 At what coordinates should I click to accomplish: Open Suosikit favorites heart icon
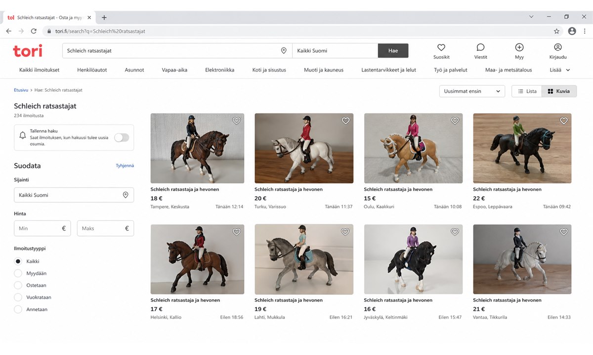coord(441,47)
